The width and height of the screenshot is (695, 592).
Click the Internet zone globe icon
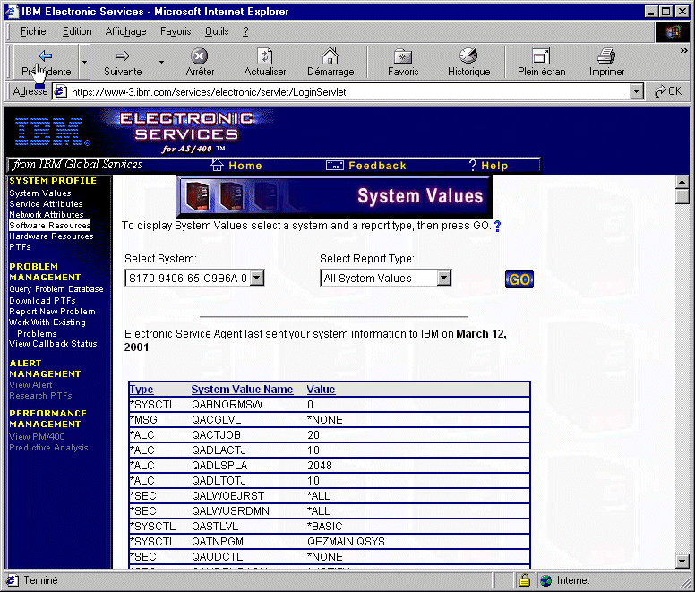[x=546, y=580]
